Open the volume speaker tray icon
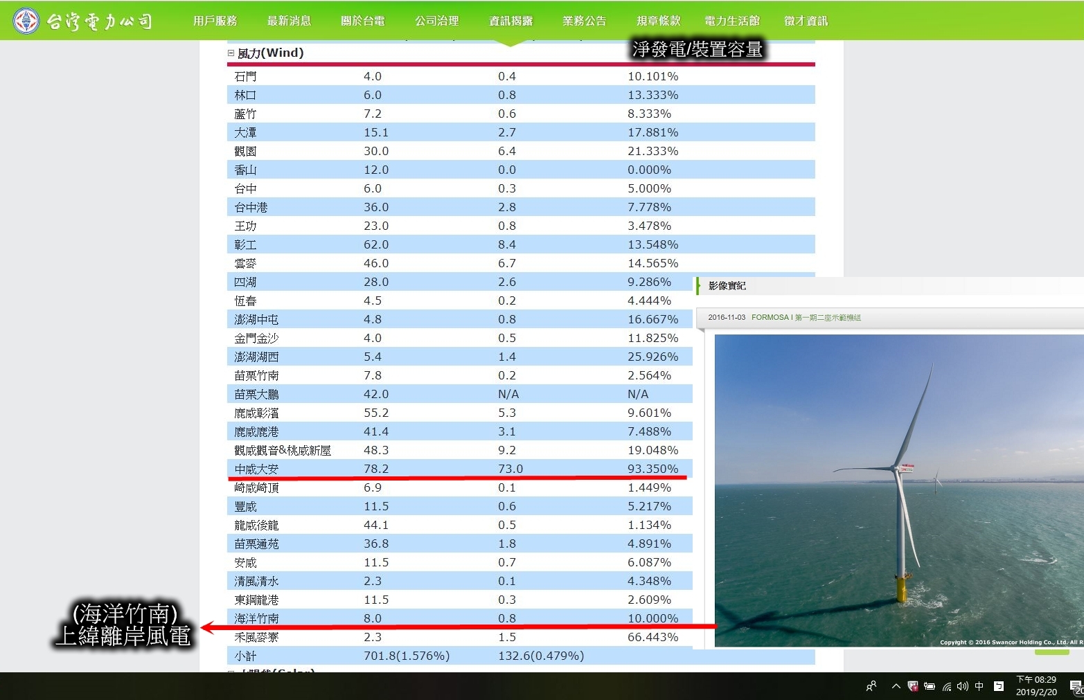This screenshot has width=1084, height=700. coord(963,686)
